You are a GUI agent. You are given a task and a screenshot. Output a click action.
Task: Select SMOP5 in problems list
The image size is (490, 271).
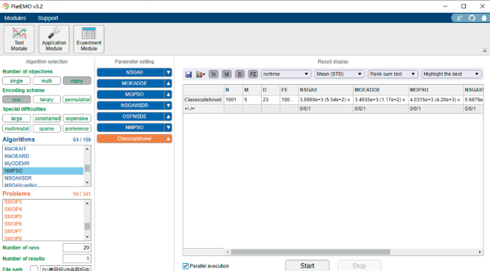coord(43,217)
